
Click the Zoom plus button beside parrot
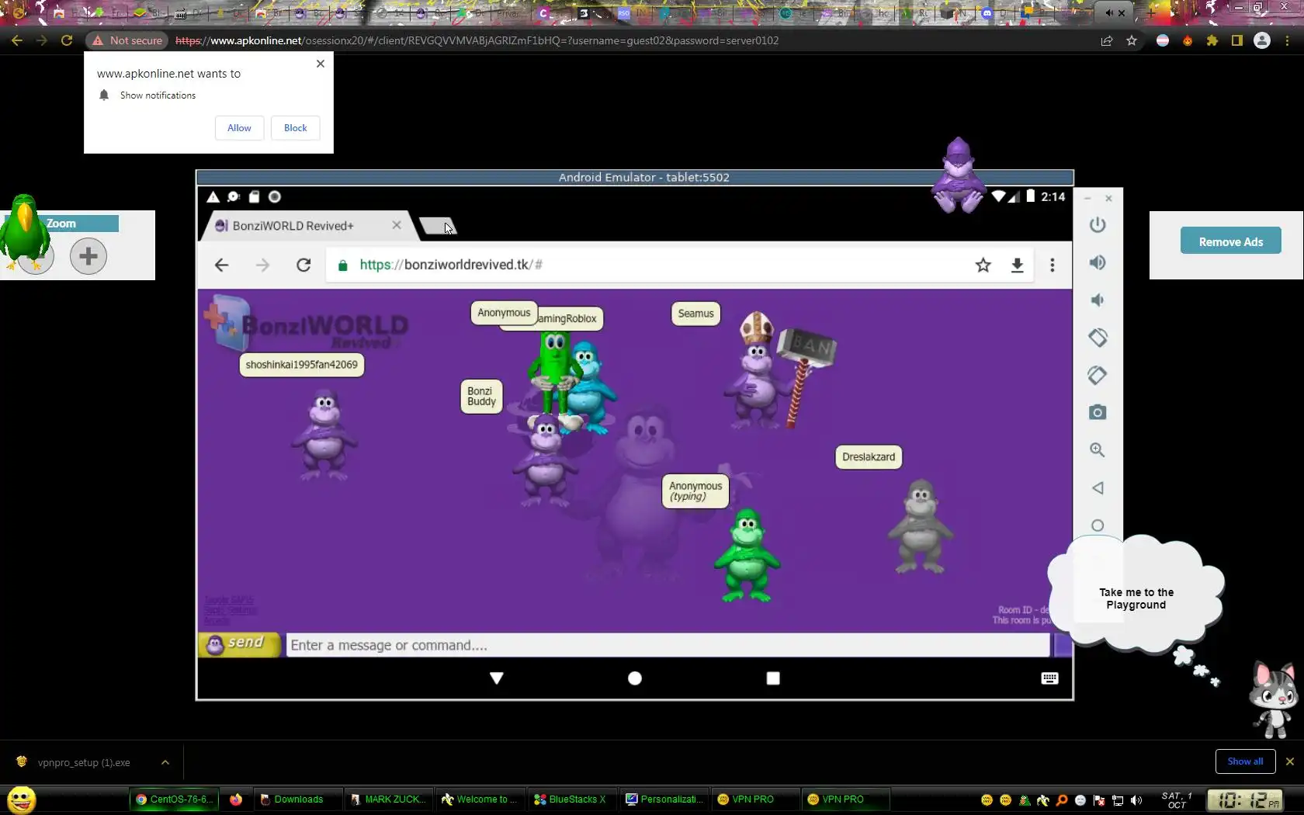tap(88, 255)
